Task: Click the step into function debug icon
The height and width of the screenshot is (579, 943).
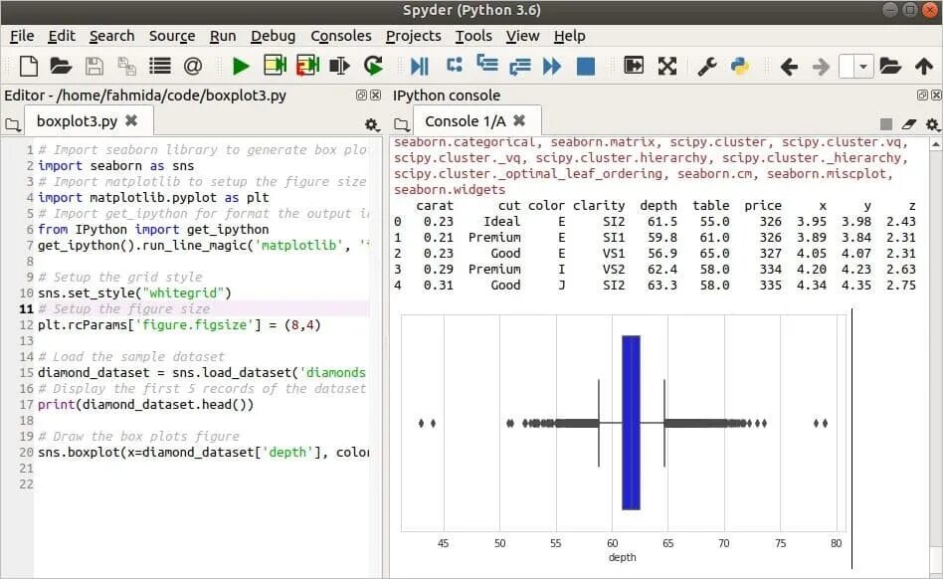Action: pos(487,63)
